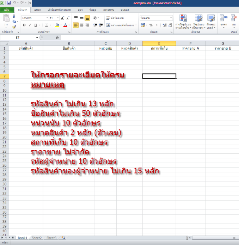
Task: Switch to Sheet2 worksheet tab
Action: [x=37, y=238]
